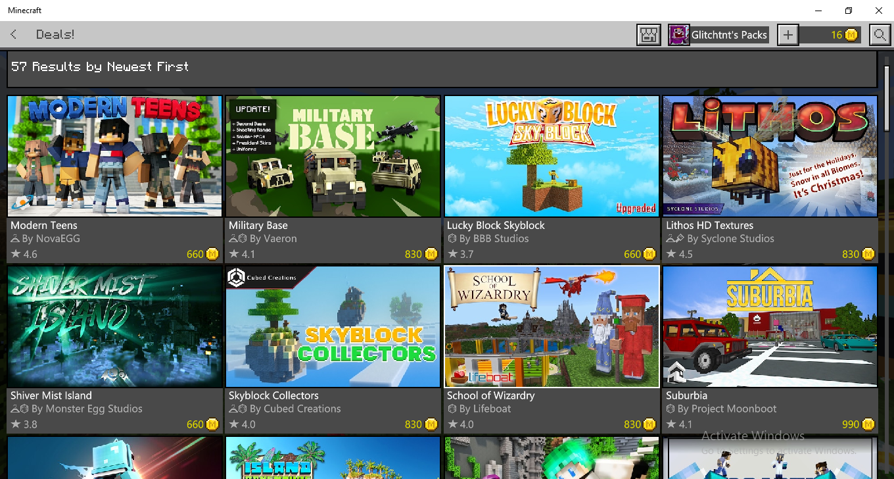Click the pack type icon beside Lifeboat

pos(452,409)
